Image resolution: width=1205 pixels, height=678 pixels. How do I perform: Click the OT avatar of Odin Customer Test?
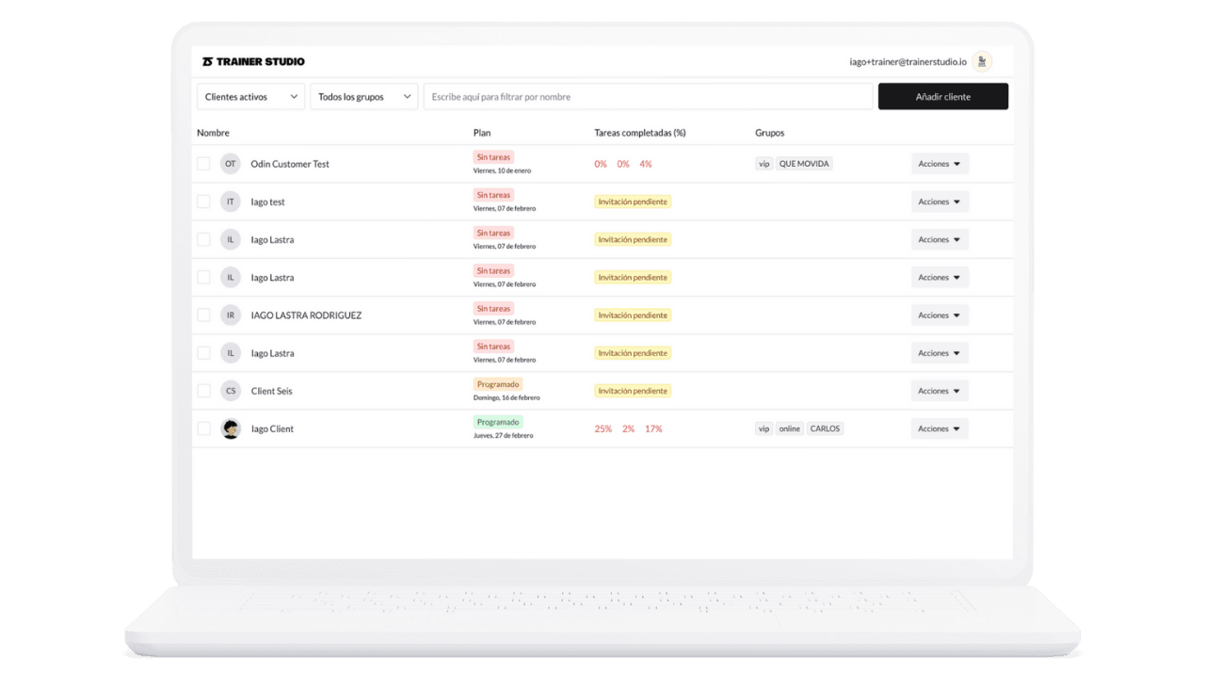(x=231, y=163)
